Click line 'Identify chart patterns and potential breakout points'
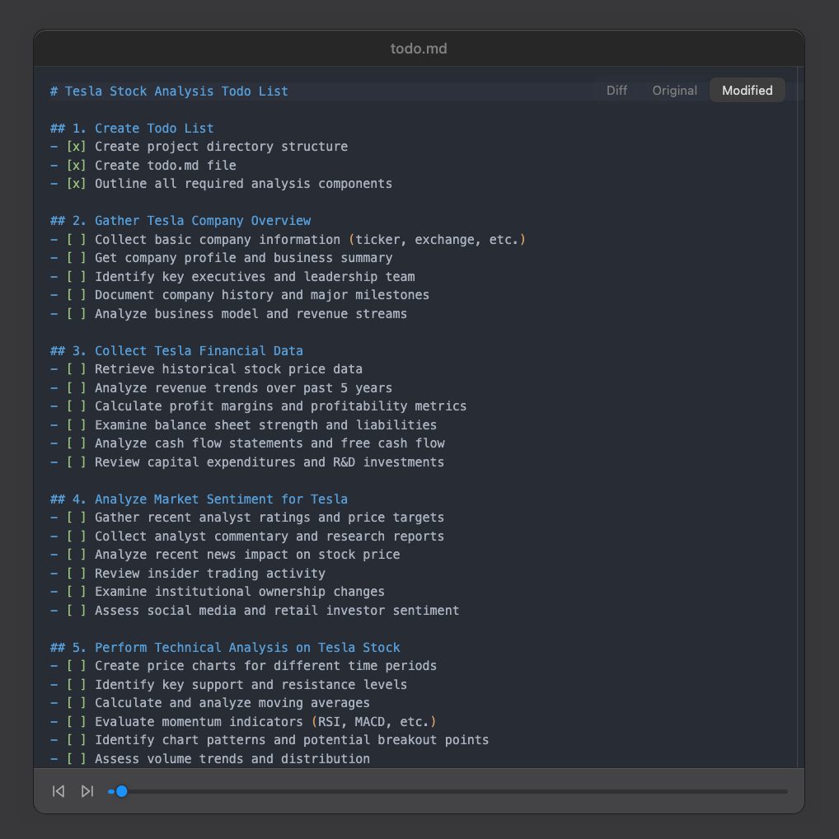 click(270, 739)
